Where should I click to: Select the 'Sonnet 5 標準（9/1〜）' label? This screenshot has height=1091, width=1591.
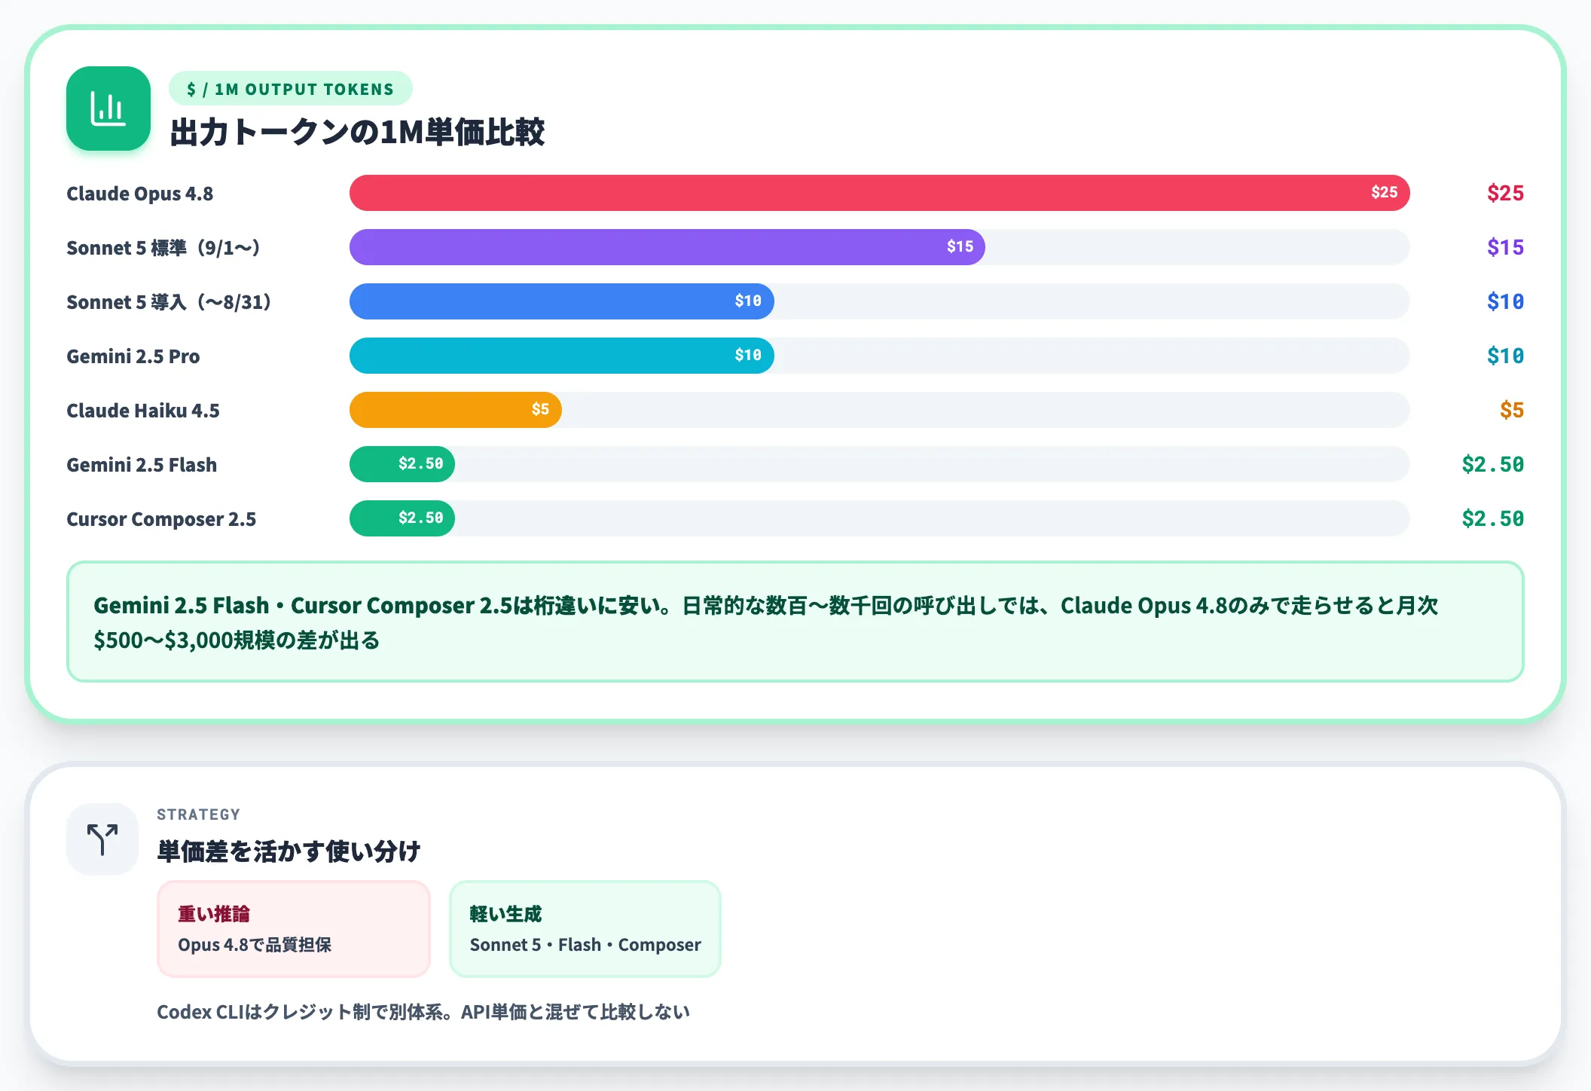coord(163,248)
